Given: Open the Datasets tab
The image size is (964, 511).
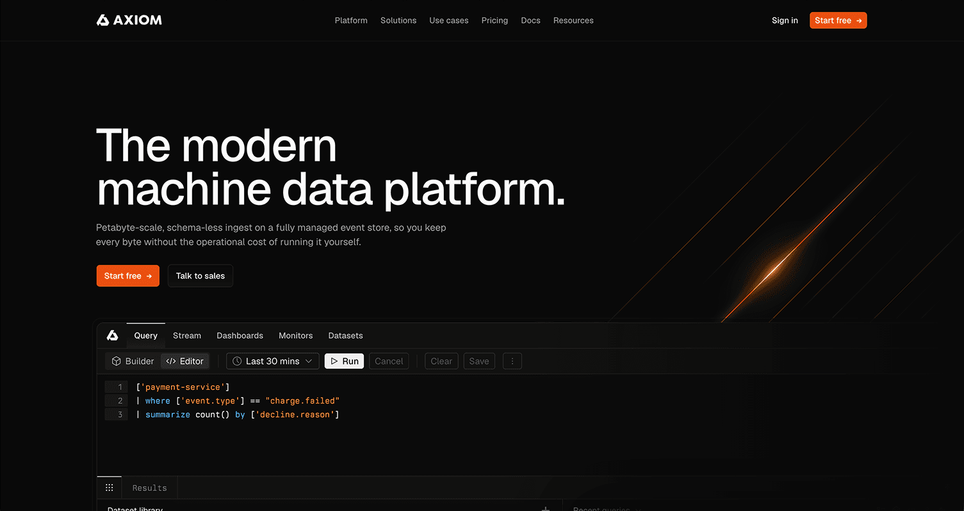Looking at the screenshot, I should click(x=345, y=336).
